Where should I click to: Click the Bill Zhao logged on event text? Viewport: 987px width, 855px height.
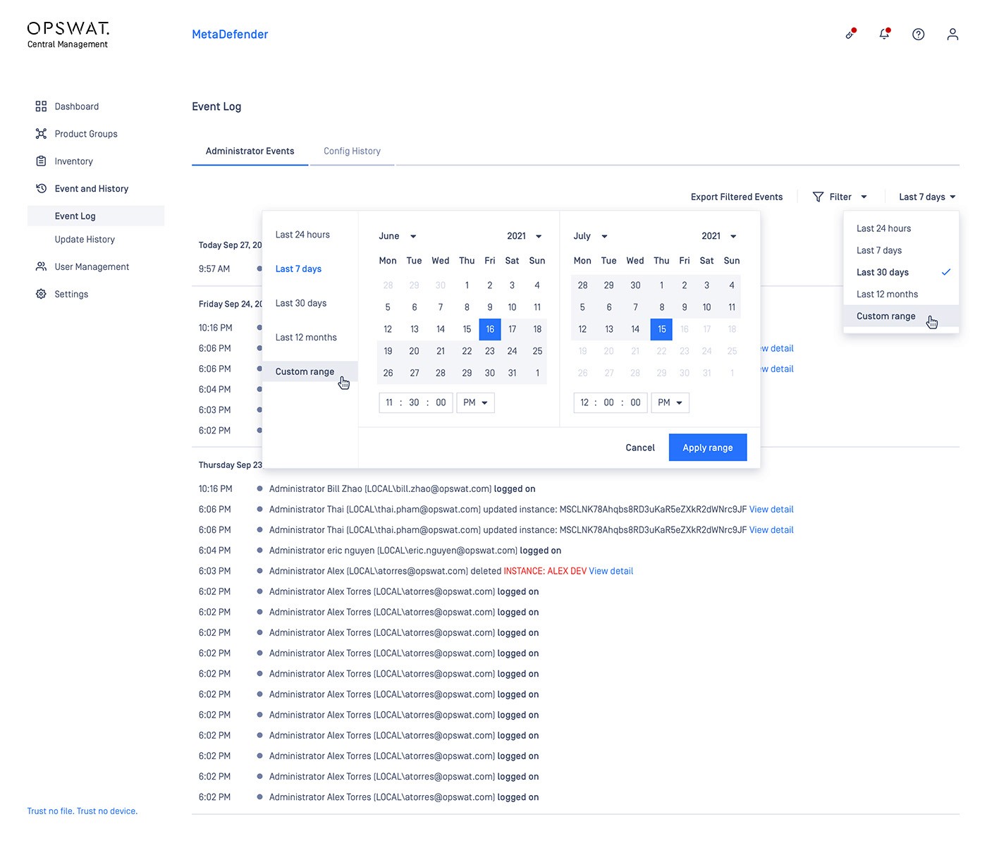pos(402,488)
